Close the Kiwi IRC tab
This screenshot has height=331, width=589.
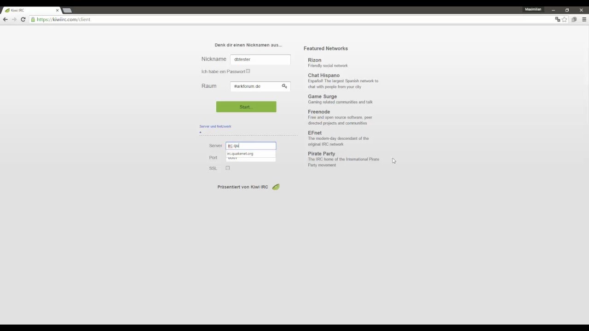click(x=58, y=10)
